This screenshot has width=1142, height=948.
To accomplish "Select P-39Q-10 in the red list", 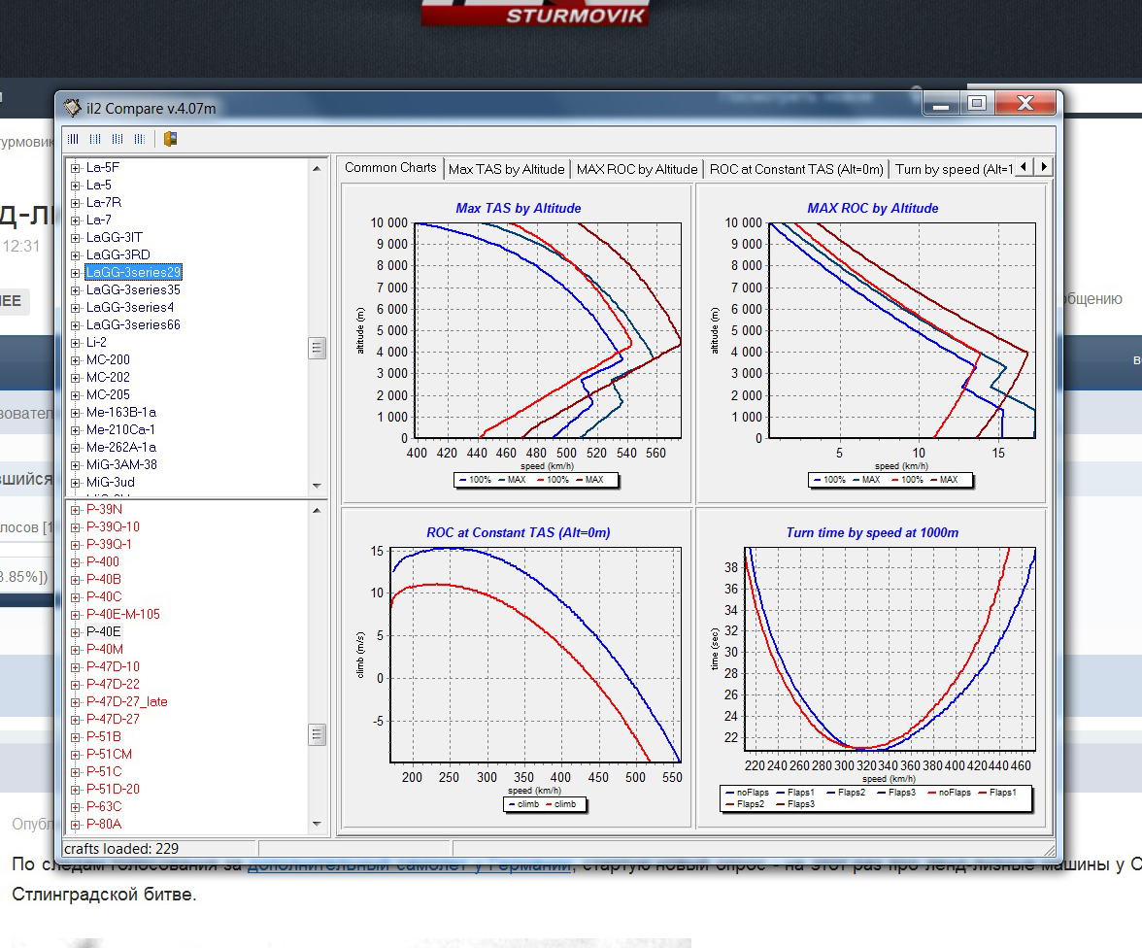I will (113, 526).
